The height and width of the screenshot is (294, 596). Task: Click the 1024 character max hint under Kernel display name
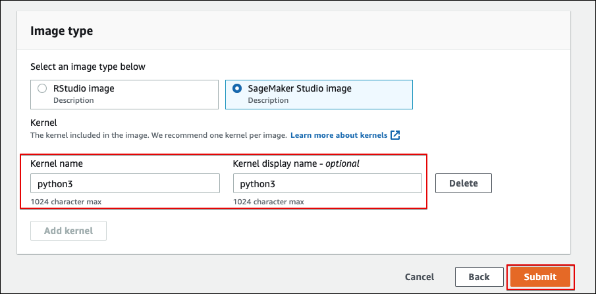click(268, 202)
